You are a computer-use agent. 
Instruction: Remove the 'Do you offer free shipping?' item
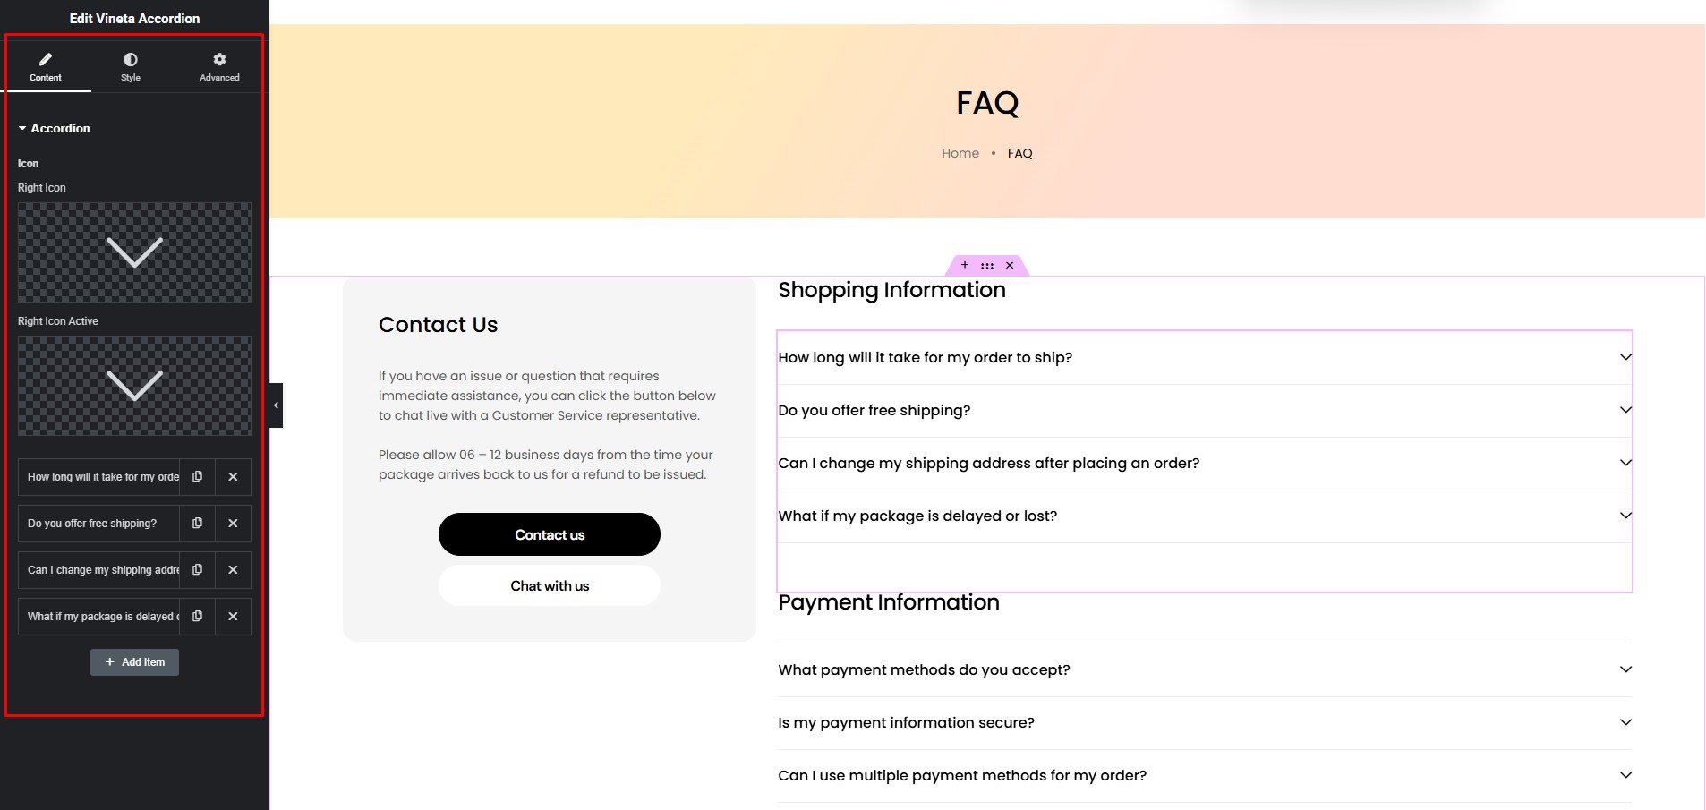pos(233,524)
